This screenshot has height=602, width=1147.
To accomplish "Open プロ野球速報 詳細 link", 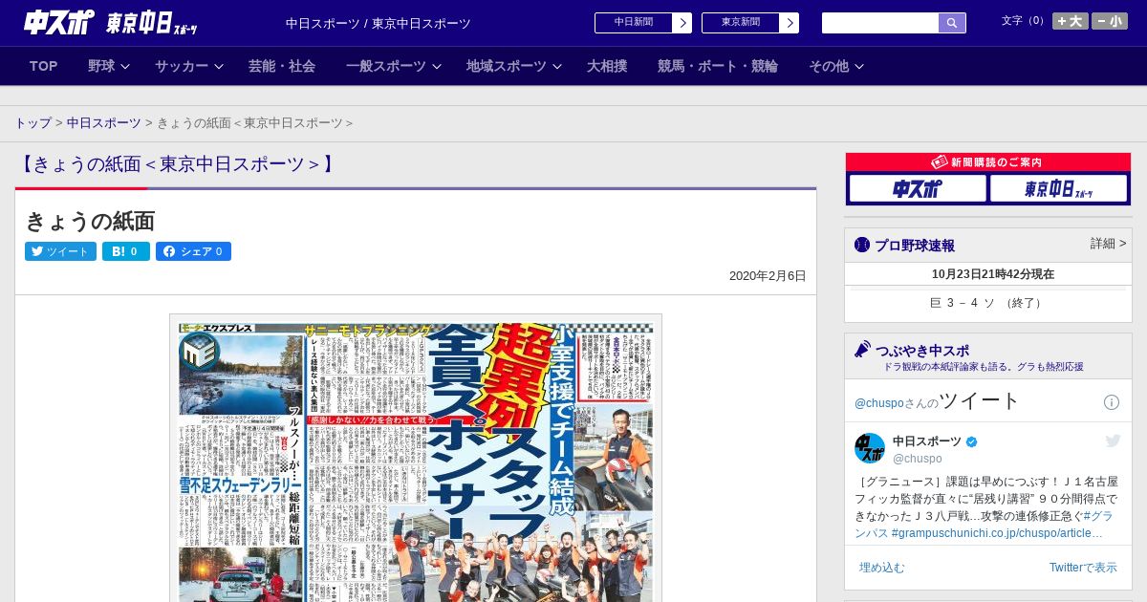I will (1108, 244).
